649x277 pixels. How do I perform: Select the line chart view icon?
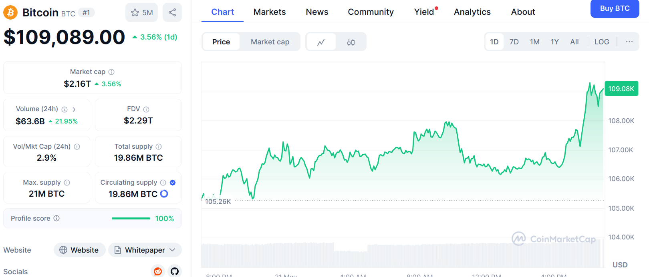point(321,42)
